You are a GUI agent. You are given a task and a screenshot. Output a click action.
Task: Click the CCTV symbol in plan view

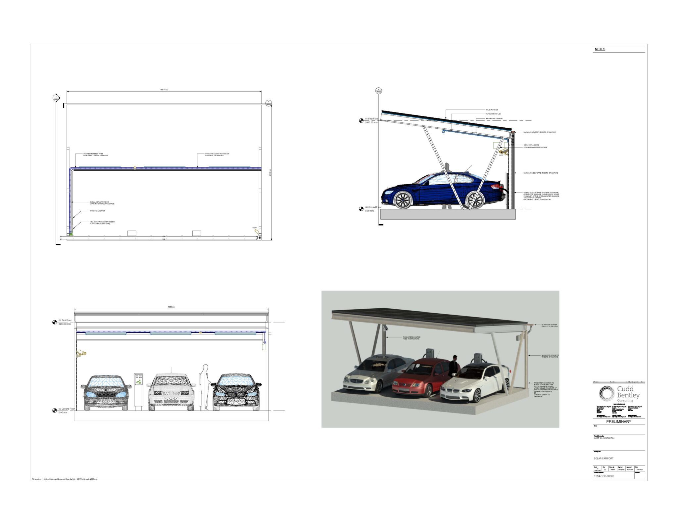256,232
